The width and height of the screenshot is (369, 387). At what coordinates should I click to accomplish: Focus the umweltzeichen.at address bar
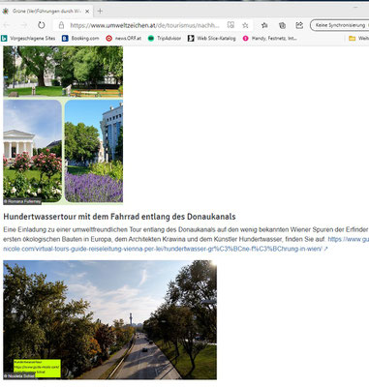144,25
